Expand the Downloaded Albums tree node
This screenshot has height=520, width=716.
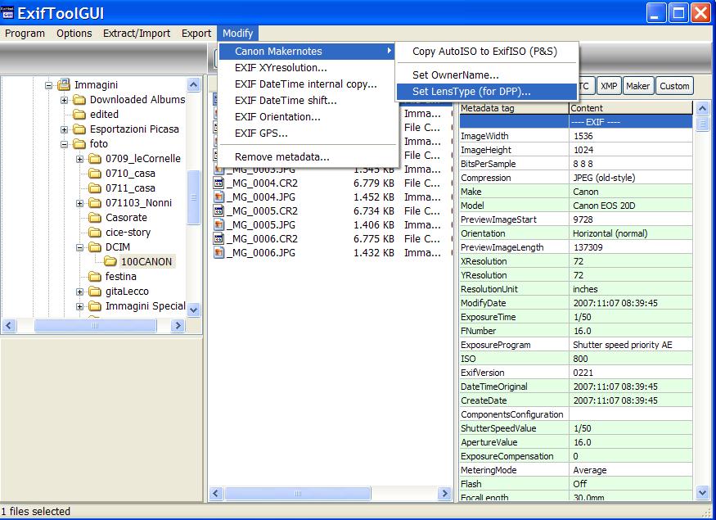[x=63, y=99]
